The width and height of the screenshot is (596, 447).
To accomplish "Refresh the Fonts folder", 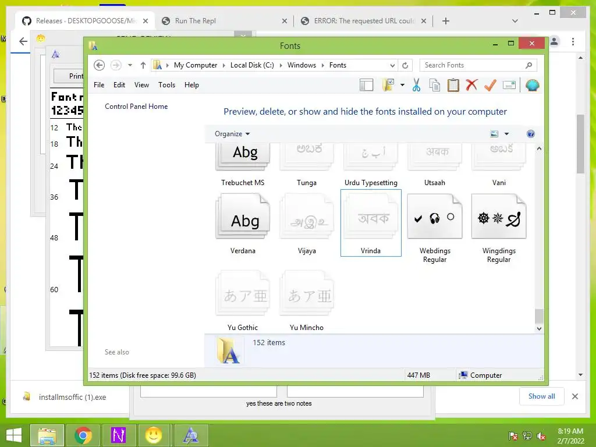I will [x=405, y=65].
